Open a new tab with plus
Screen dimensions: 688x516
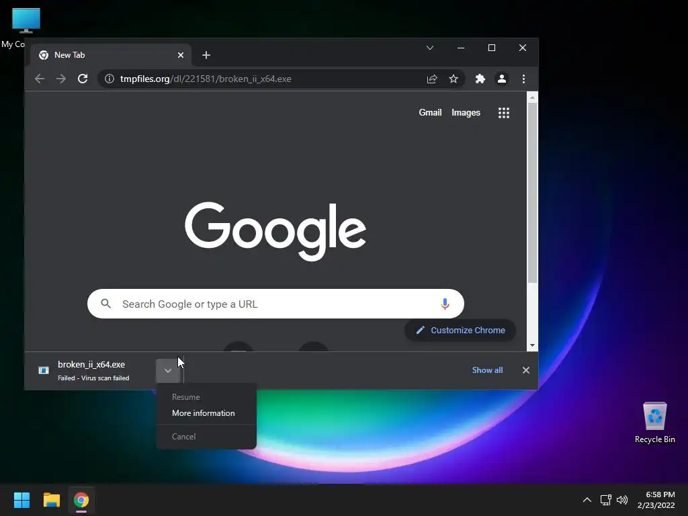coord(206,55)
